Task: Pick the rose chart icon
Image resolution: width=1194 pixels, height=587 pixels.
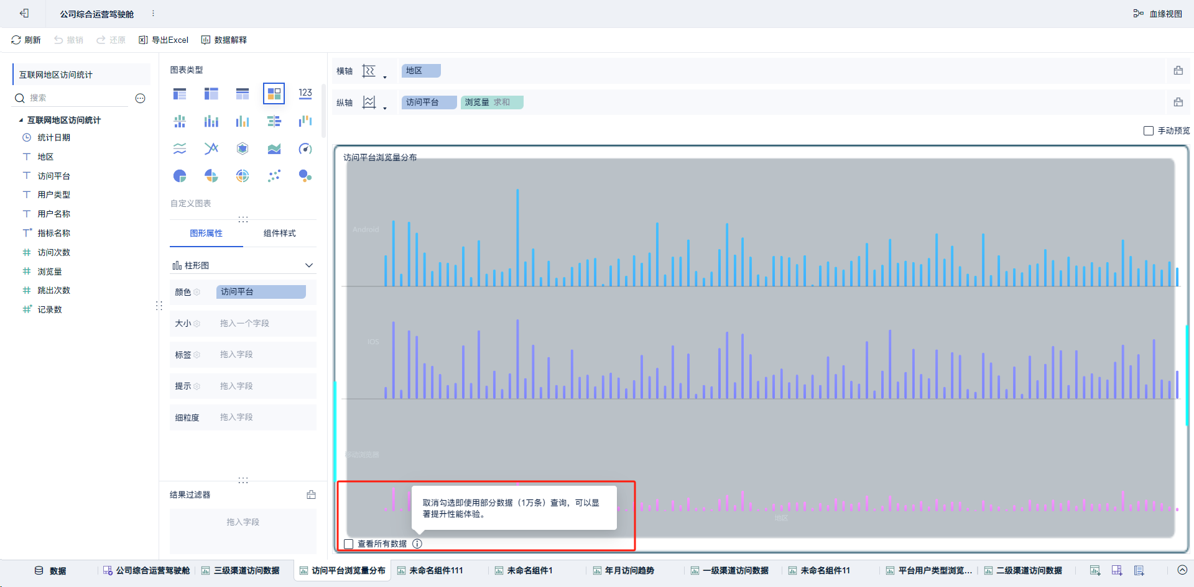Action: (x=211, y=176)
